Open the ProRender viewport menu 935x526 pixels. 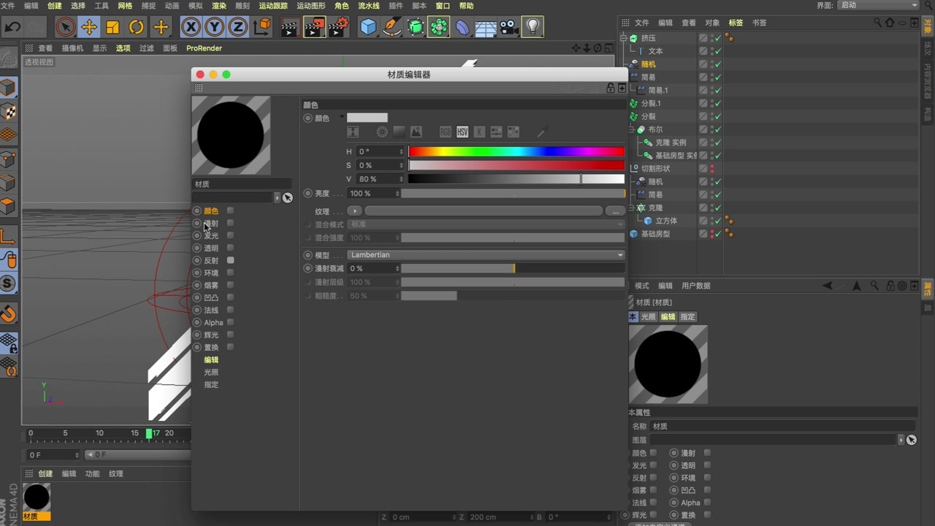(204, 48)
